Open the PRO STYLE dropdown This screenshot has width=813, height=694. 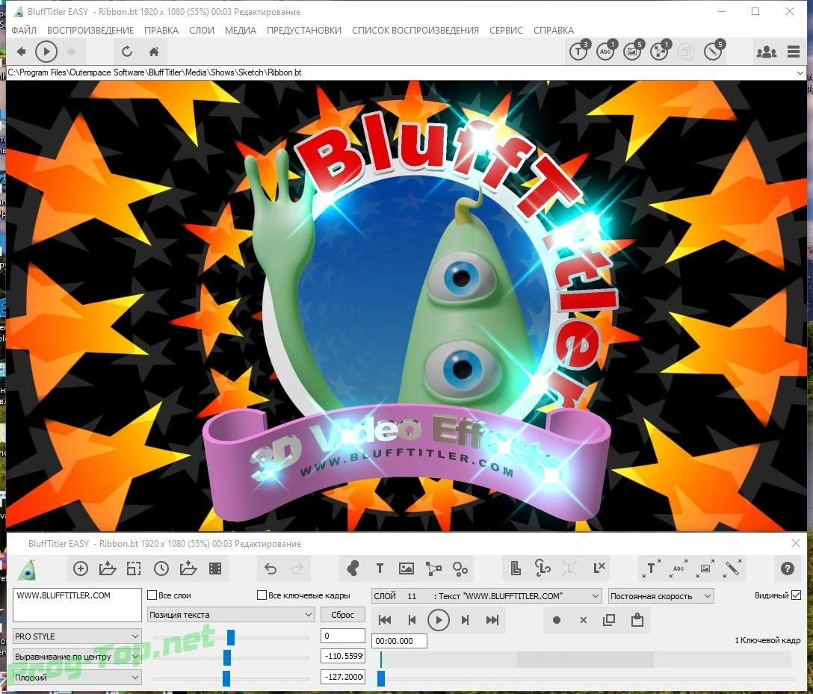tap(77, 636)
